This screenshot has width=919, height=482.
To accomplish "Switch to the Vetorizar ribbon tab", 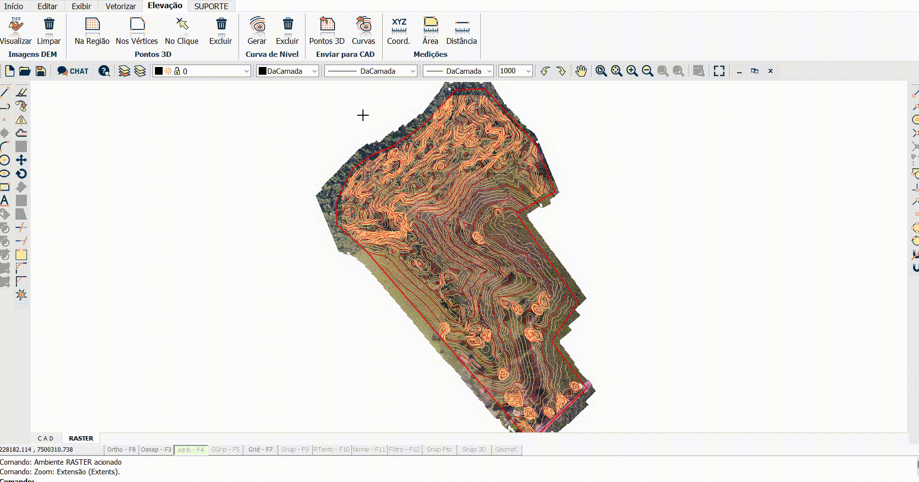I will tap(121, 6).
